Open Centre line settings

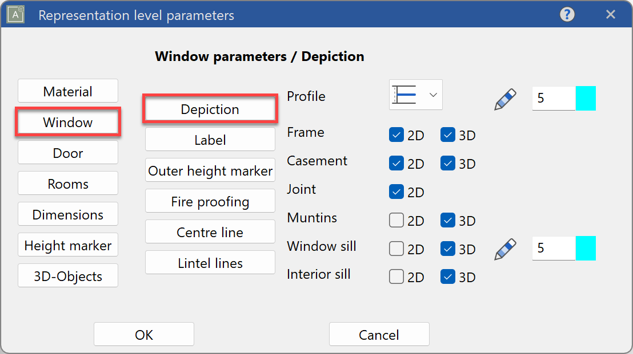pos(210,231)
